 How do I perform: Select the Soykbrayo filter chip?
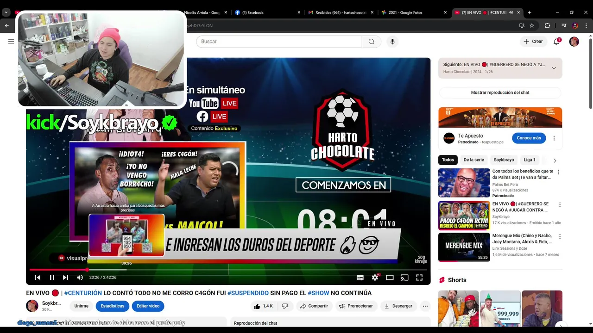[x=504, y=160]
